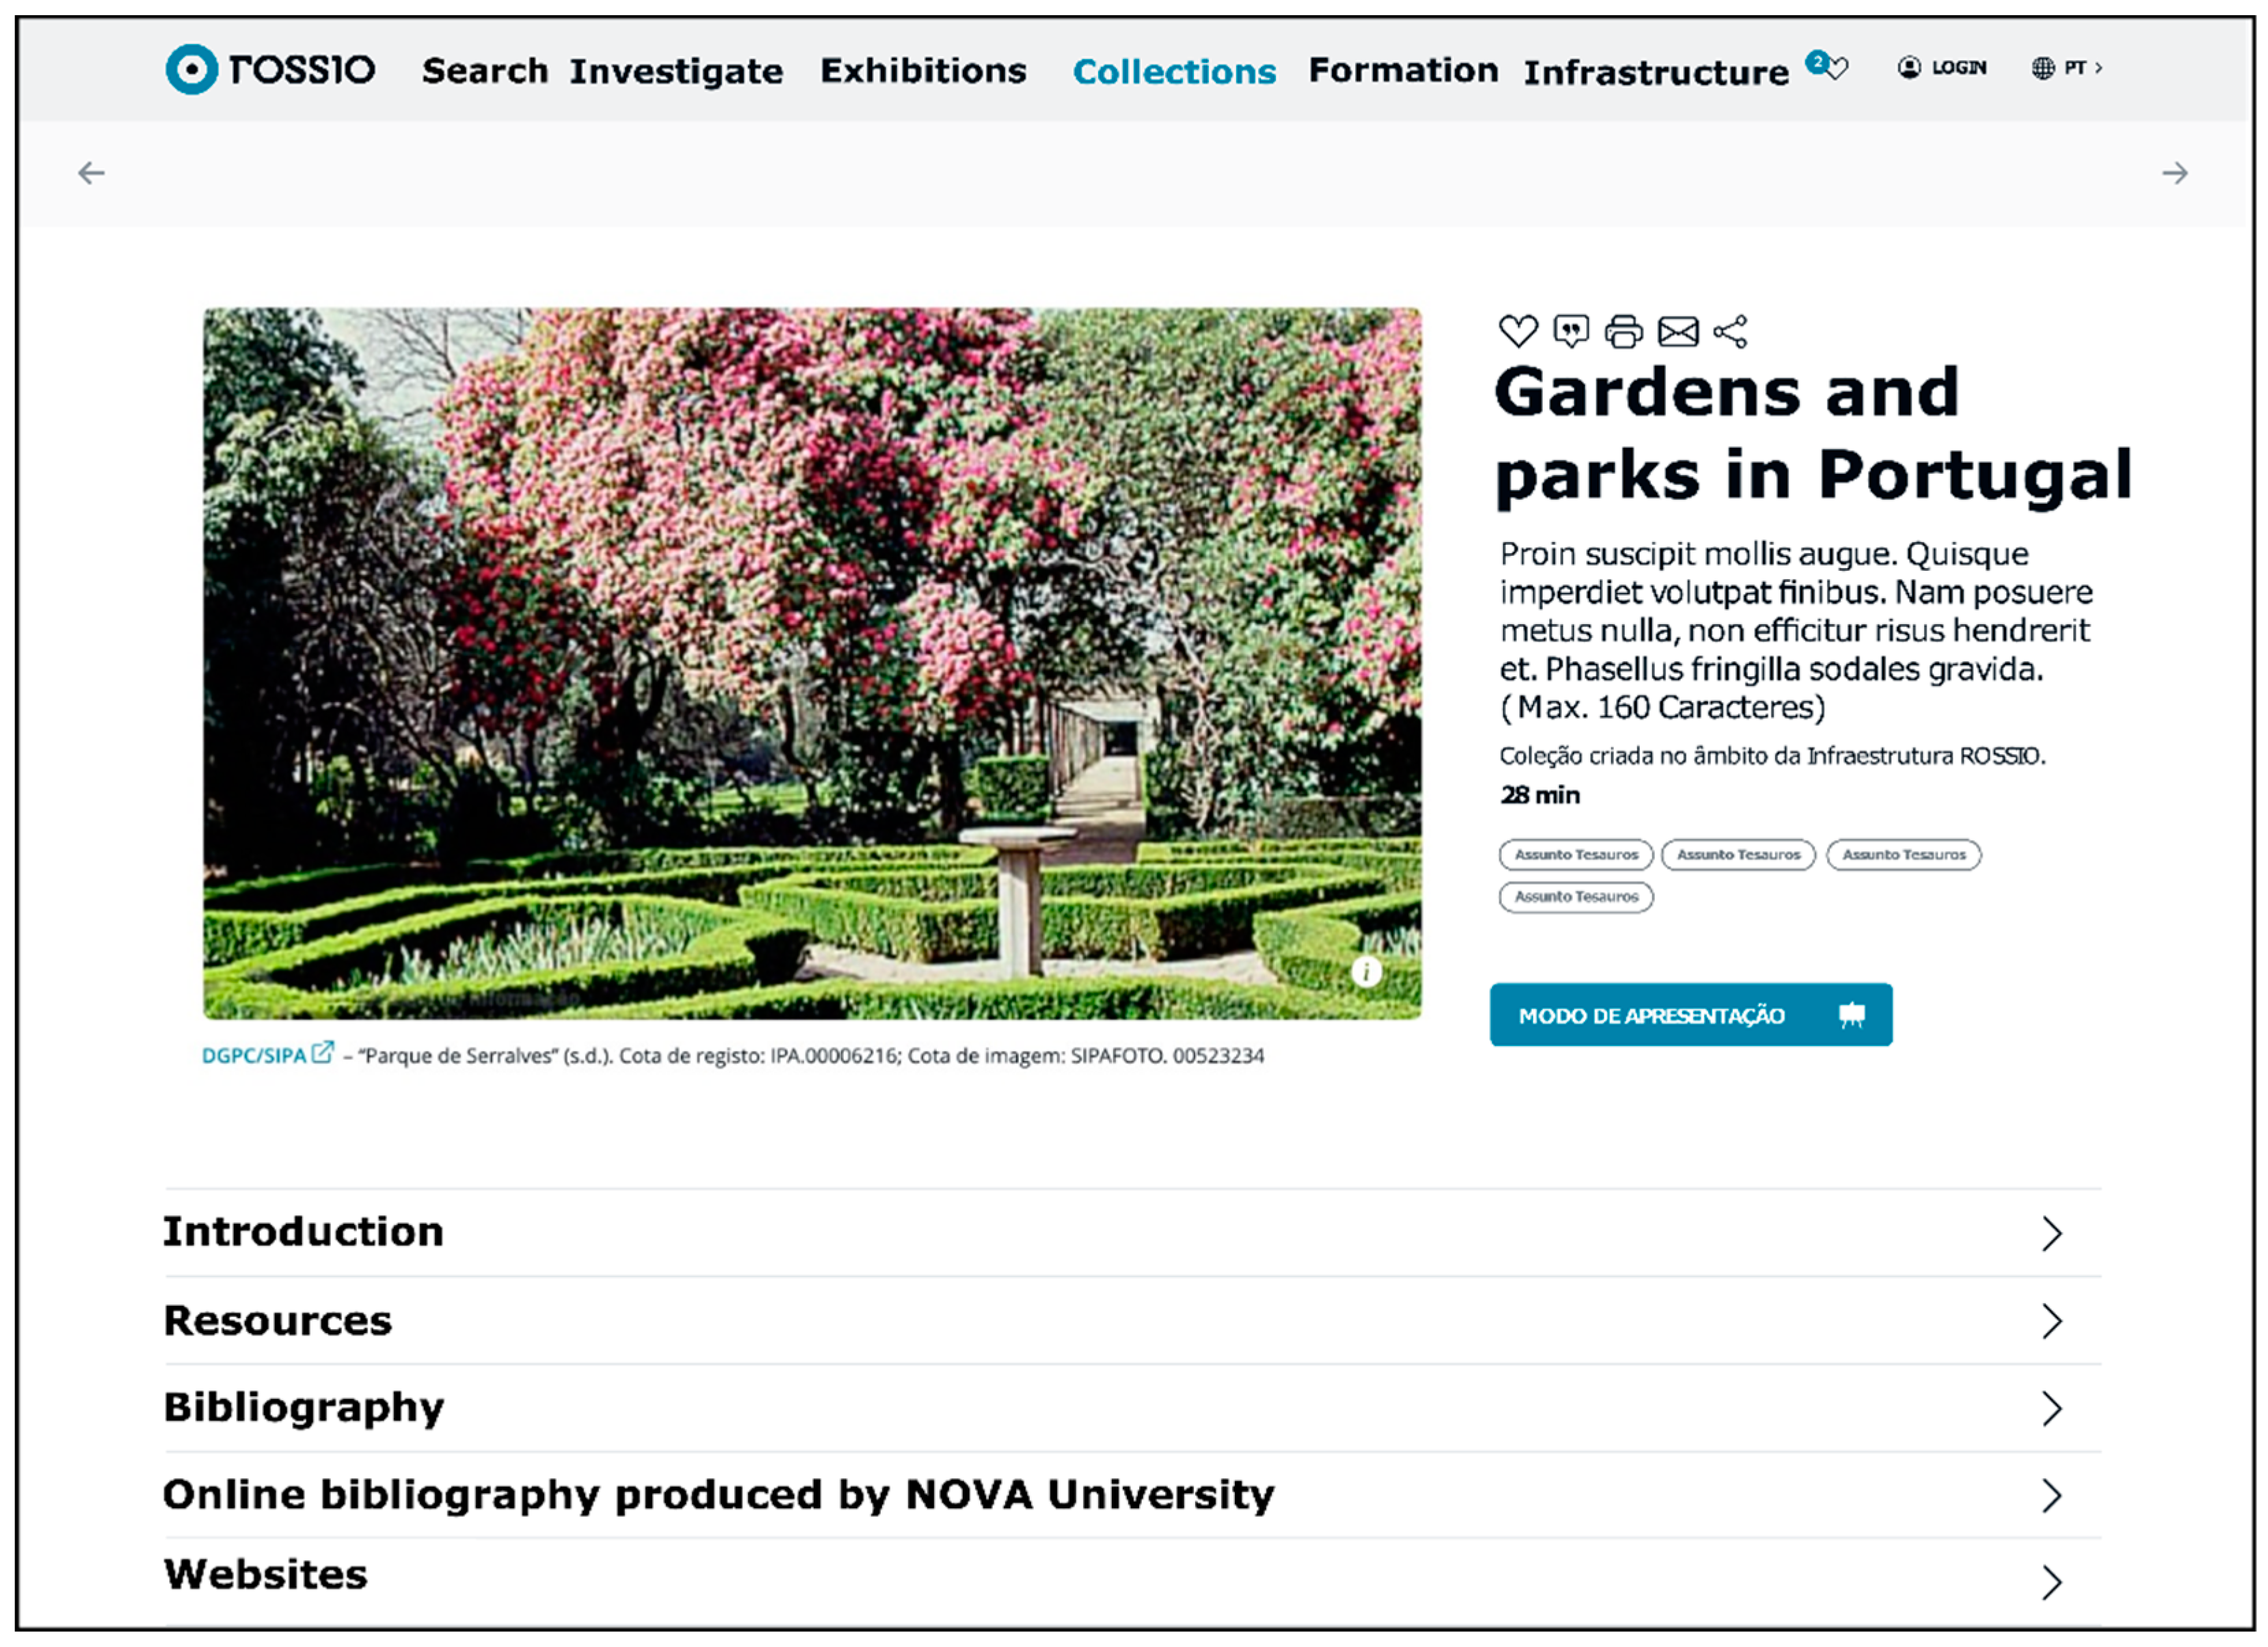The height and width of the screenshot is (1647, 2268).
Task: Click the email envelope icon
Action: (x=1678, y=331)
